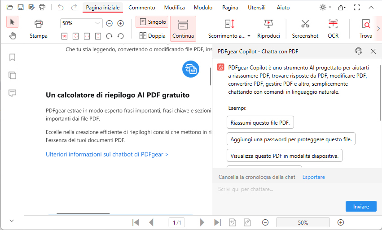Toggle fullscreen mode icon
Screen dimensions: 382x230
(357, 8)
